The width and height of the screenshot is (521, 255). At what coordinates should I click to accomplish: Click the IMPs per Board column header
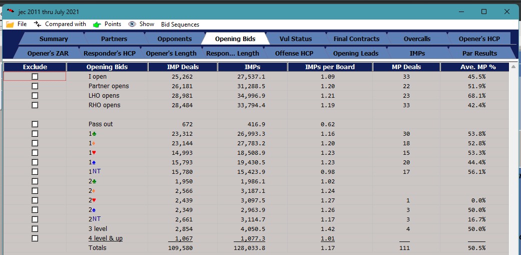tap(330, 67)
